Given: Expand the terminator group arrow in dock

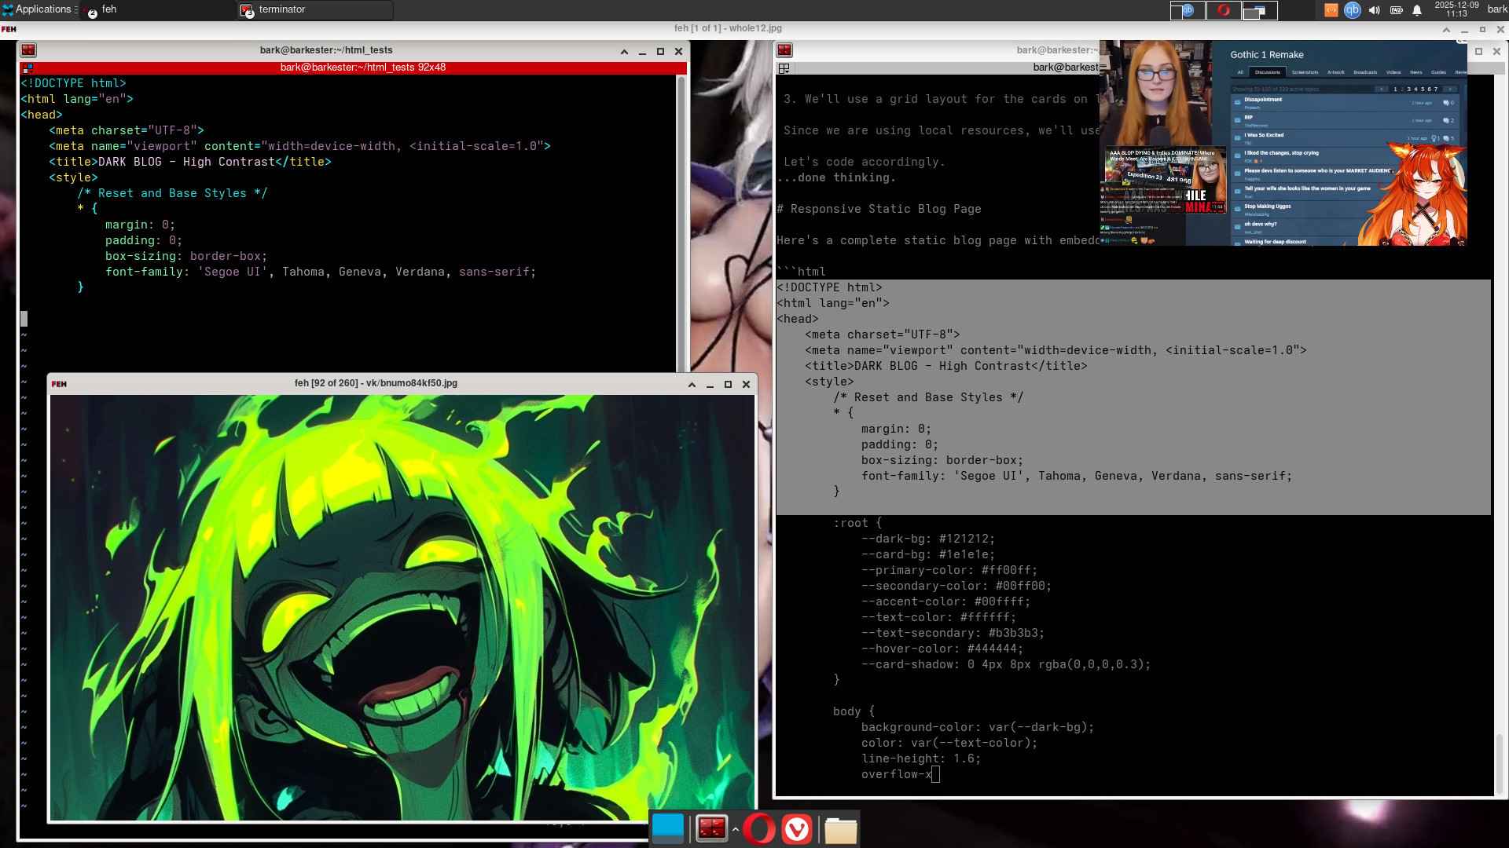Looking at the screenshot, I should (x=735, y=829).
